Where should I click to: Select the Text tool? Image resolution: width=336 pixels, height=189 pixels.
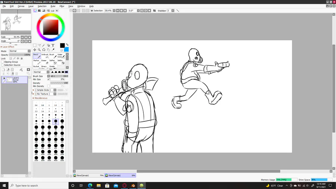point(53,45)
